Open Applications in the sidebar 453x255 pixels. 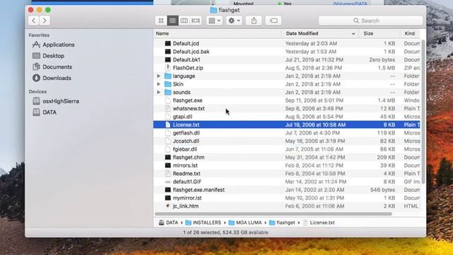coord(54,45)
